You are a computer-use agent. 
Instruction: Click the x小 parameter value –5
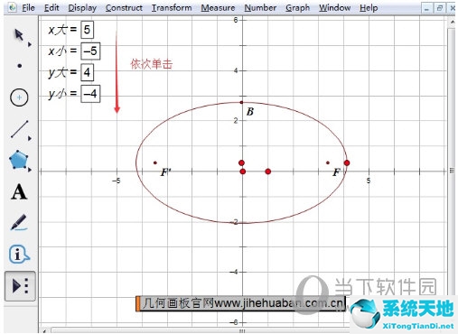[90, 51]
